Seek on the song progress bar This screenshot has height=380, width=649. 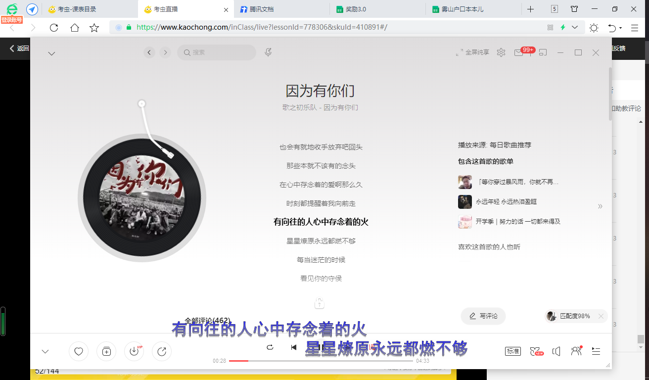(x=321, y=361)
